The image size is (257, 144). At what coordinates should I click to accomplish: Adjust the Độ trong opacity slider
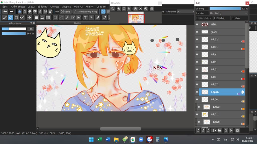225,8
